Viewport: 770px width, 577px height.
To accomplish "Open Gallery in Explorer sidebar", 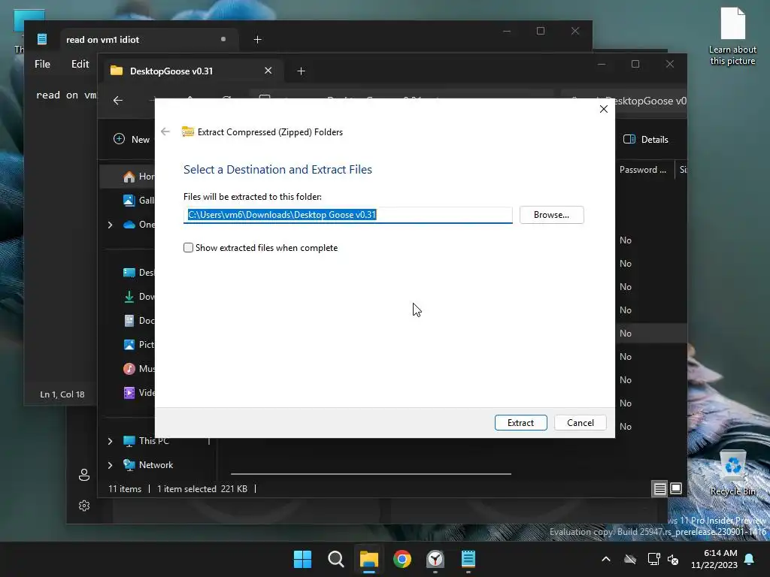I will tap(138, 200).
